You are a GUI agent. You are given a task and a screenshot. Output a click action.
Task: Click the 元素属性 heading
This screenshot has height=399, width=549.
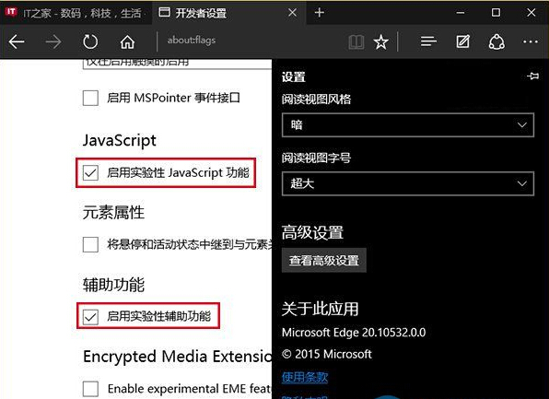point(113,212)
